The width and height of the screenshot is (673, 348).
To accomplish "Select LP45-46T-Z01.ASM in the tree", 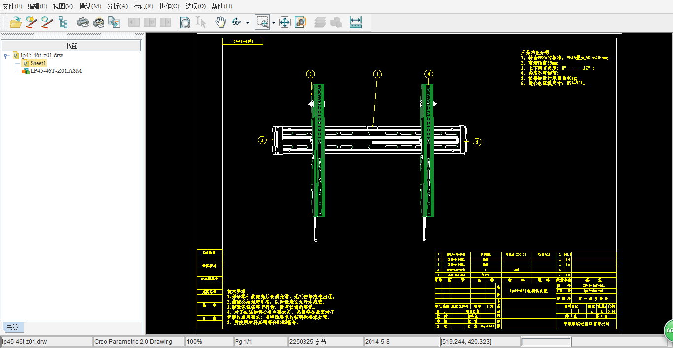I will point(56,71).
